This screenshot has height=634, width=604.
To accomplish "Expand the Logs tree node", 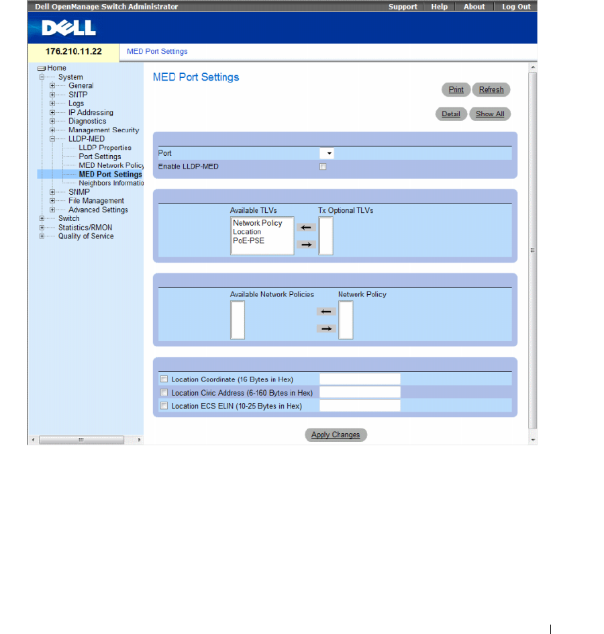I will tap(52, 103).
